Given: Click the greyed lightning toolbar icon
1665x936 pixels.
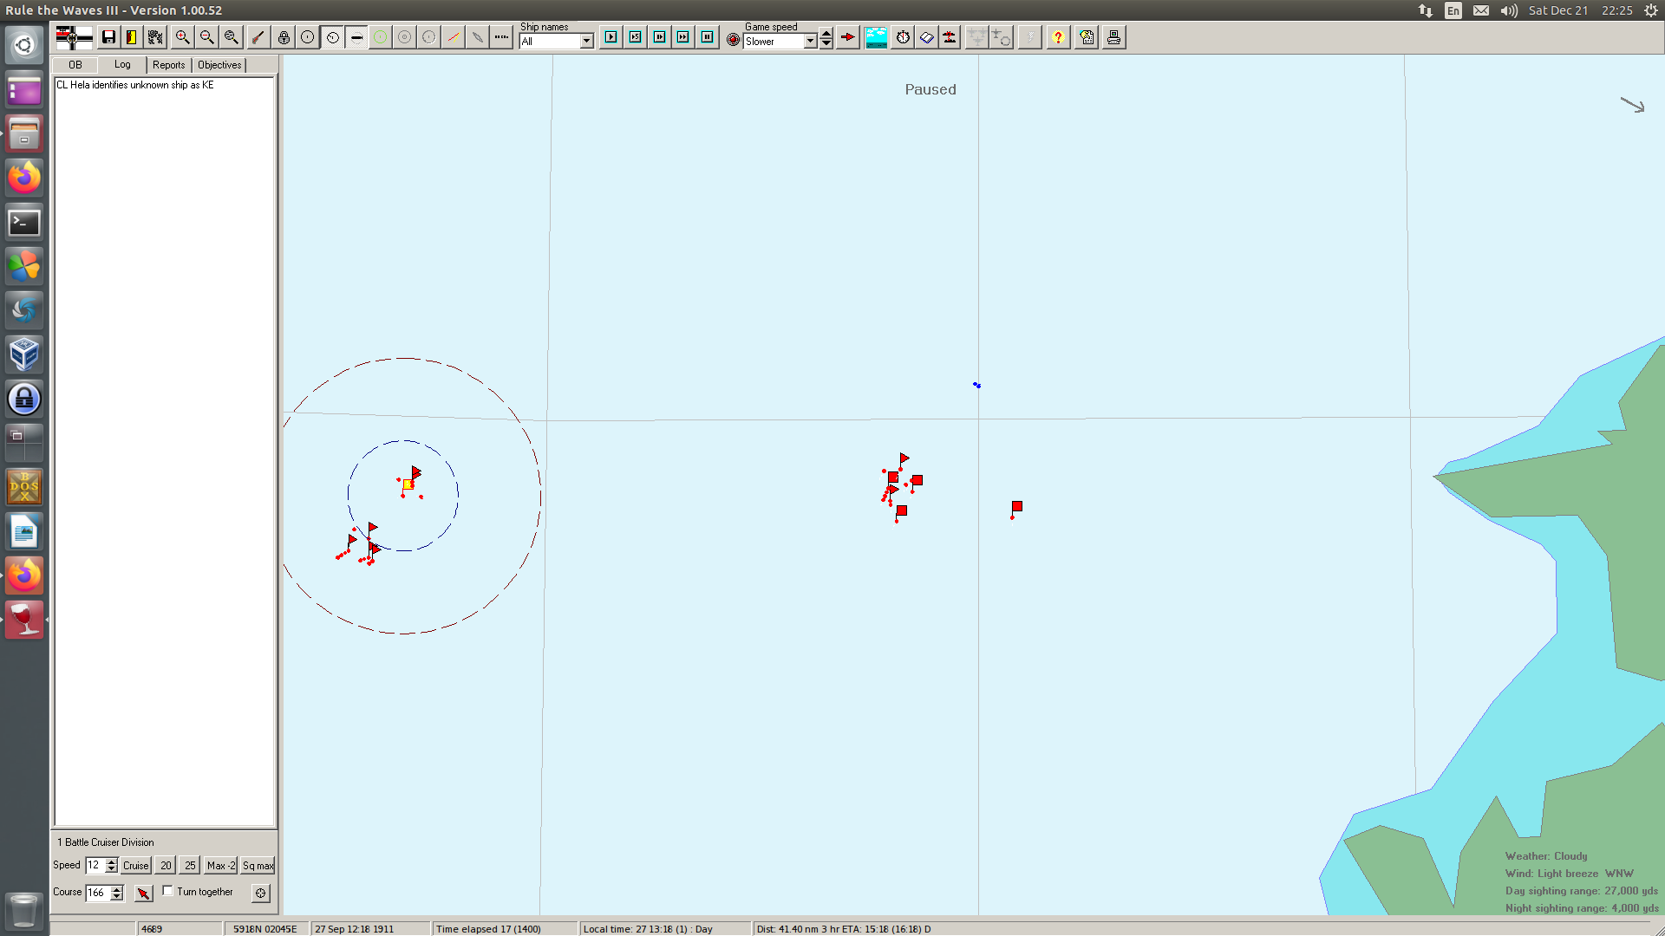Looking at the screenshot, I should (x=1029, y=37).
